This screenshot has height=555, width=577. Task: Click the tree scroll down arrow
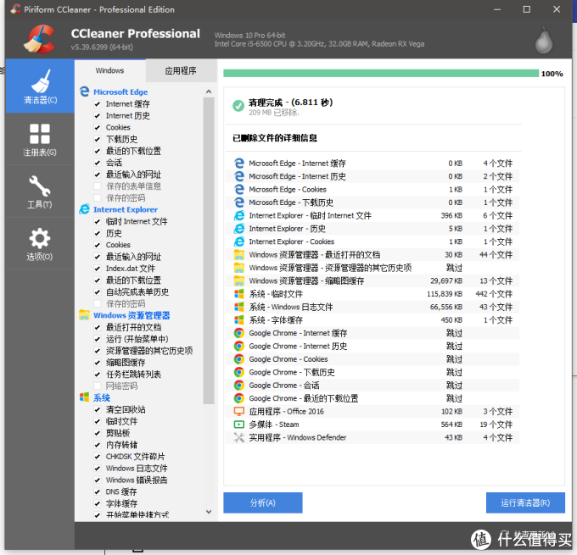[209, 512]
